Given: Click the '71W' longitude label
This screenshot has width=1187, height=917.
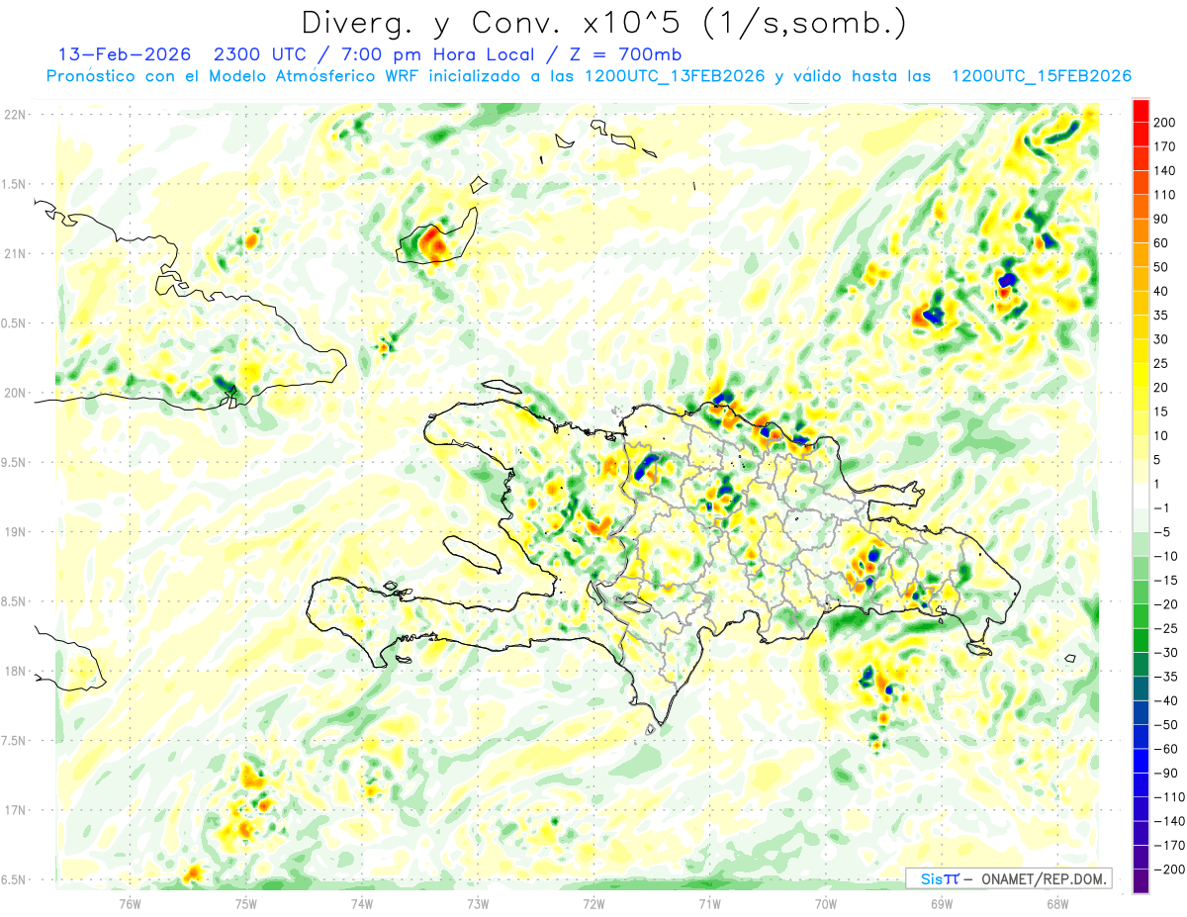Looking at the screenshot, I should pyautogui.click(x=709, y=903).
